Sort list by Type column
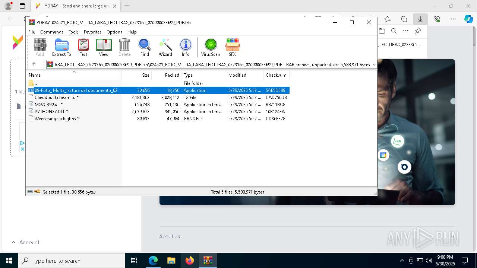The height and width of the screenshot is (268, 477). tap(203, 75)
